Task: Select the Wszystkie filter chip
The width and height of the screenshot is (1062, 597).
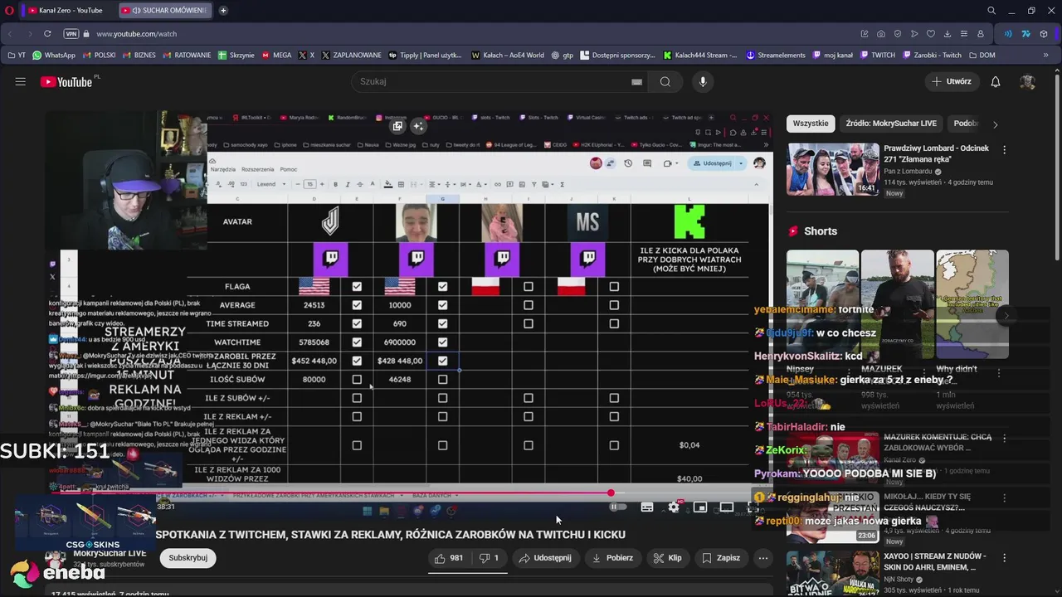Action: point(811,124)
